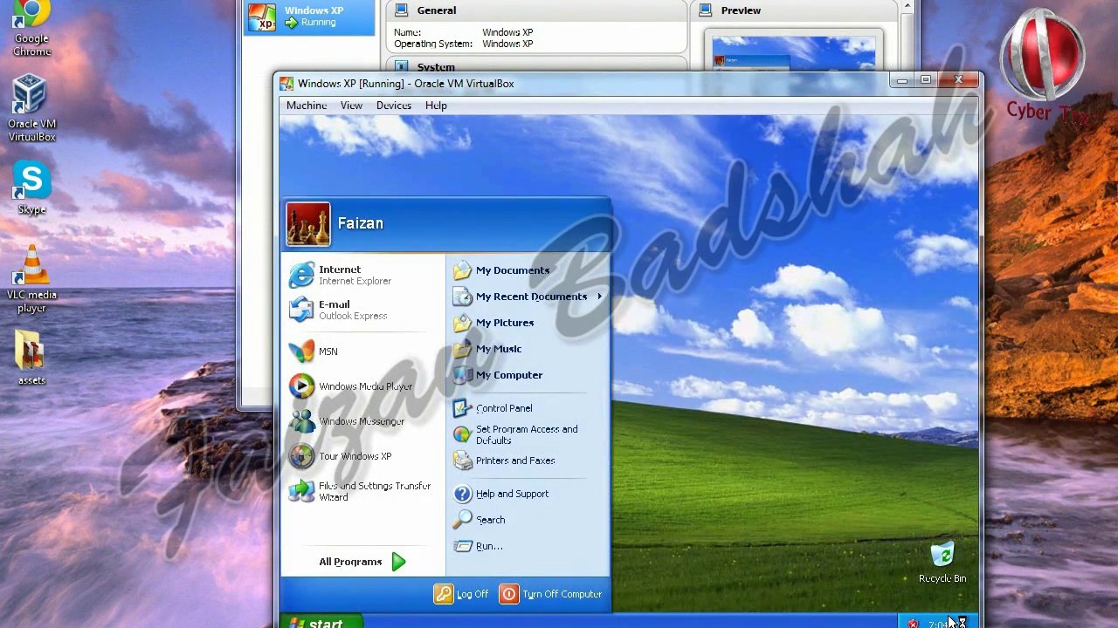The width and height of the screenshot is (1118, 628).
Task: Open Google Chrome desktop shortcut
Action: click(31, 28)
